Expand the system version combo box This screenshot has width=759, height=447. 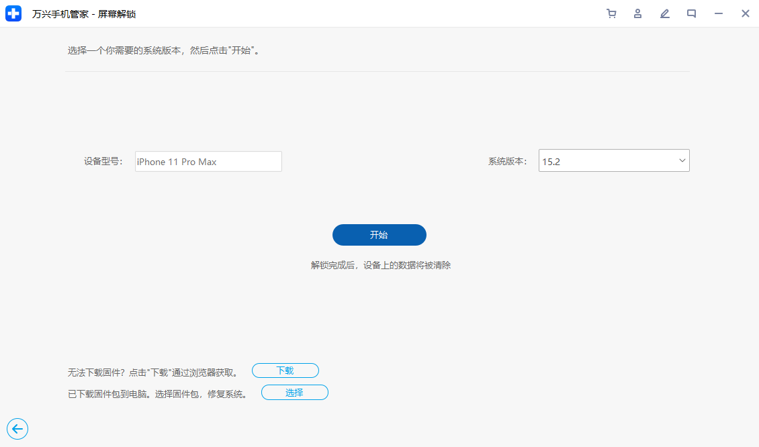pyautogui.click(x=613, y=160)
